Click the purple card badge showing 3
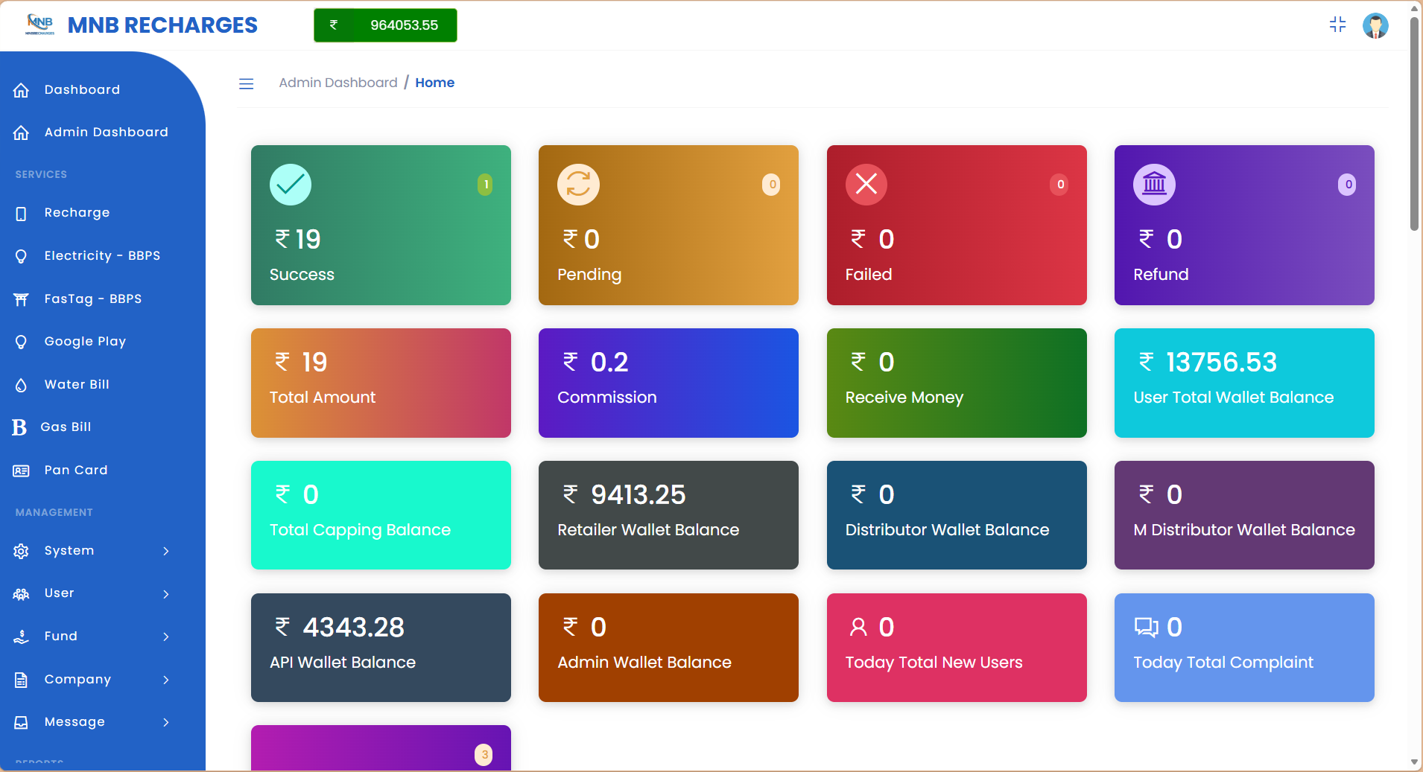1423x772 pixels. coord(484,755)
